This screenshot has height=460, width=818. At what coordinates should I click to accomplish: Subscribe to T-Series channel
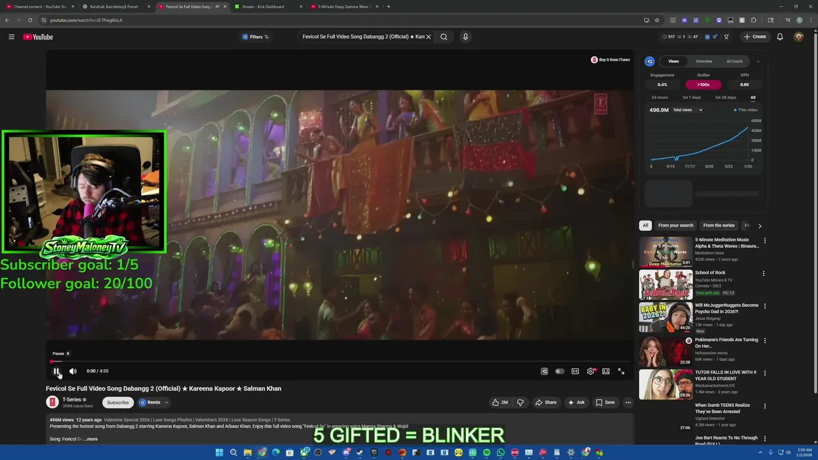click(x=118, y=402)
